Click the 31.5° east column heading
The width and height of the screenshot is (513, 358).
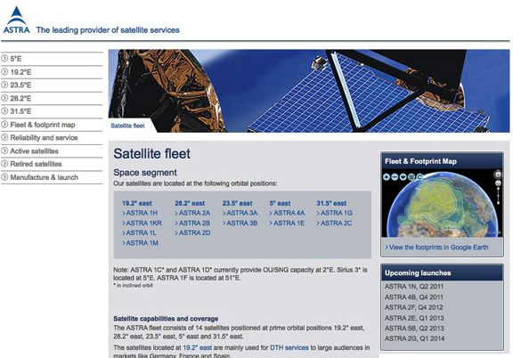tap(331, 203)
